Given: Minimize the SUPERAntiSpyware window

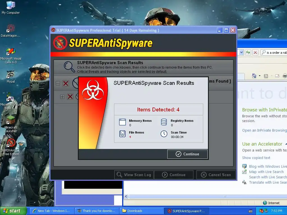Looking at the screenshot, I should coord(219,30).
